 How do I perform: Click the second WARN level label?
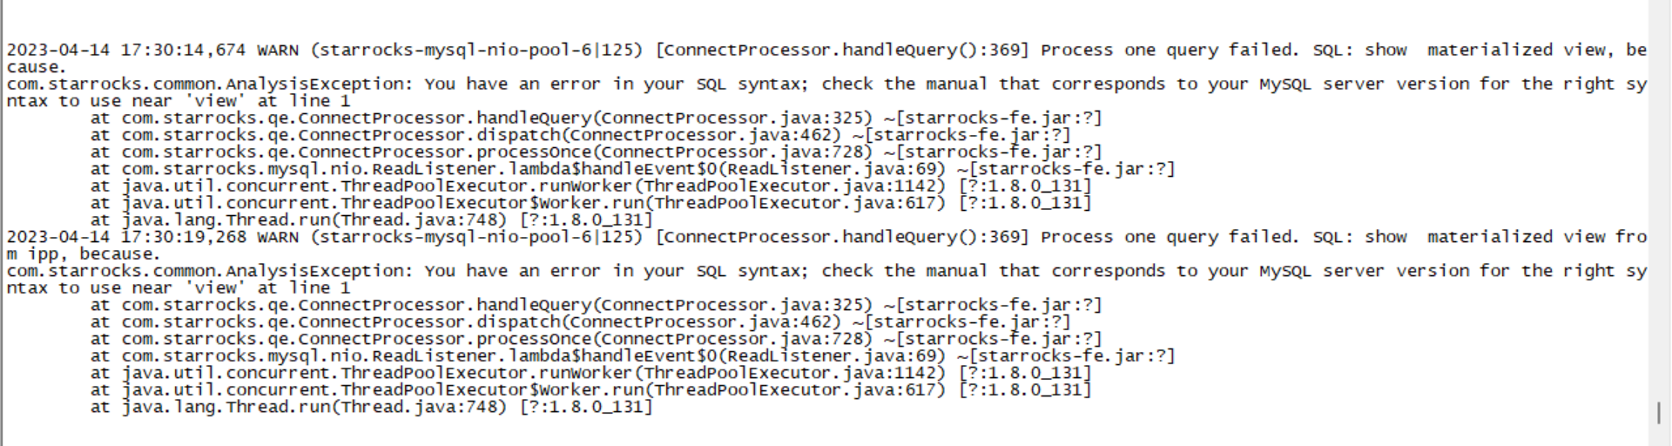278,237
